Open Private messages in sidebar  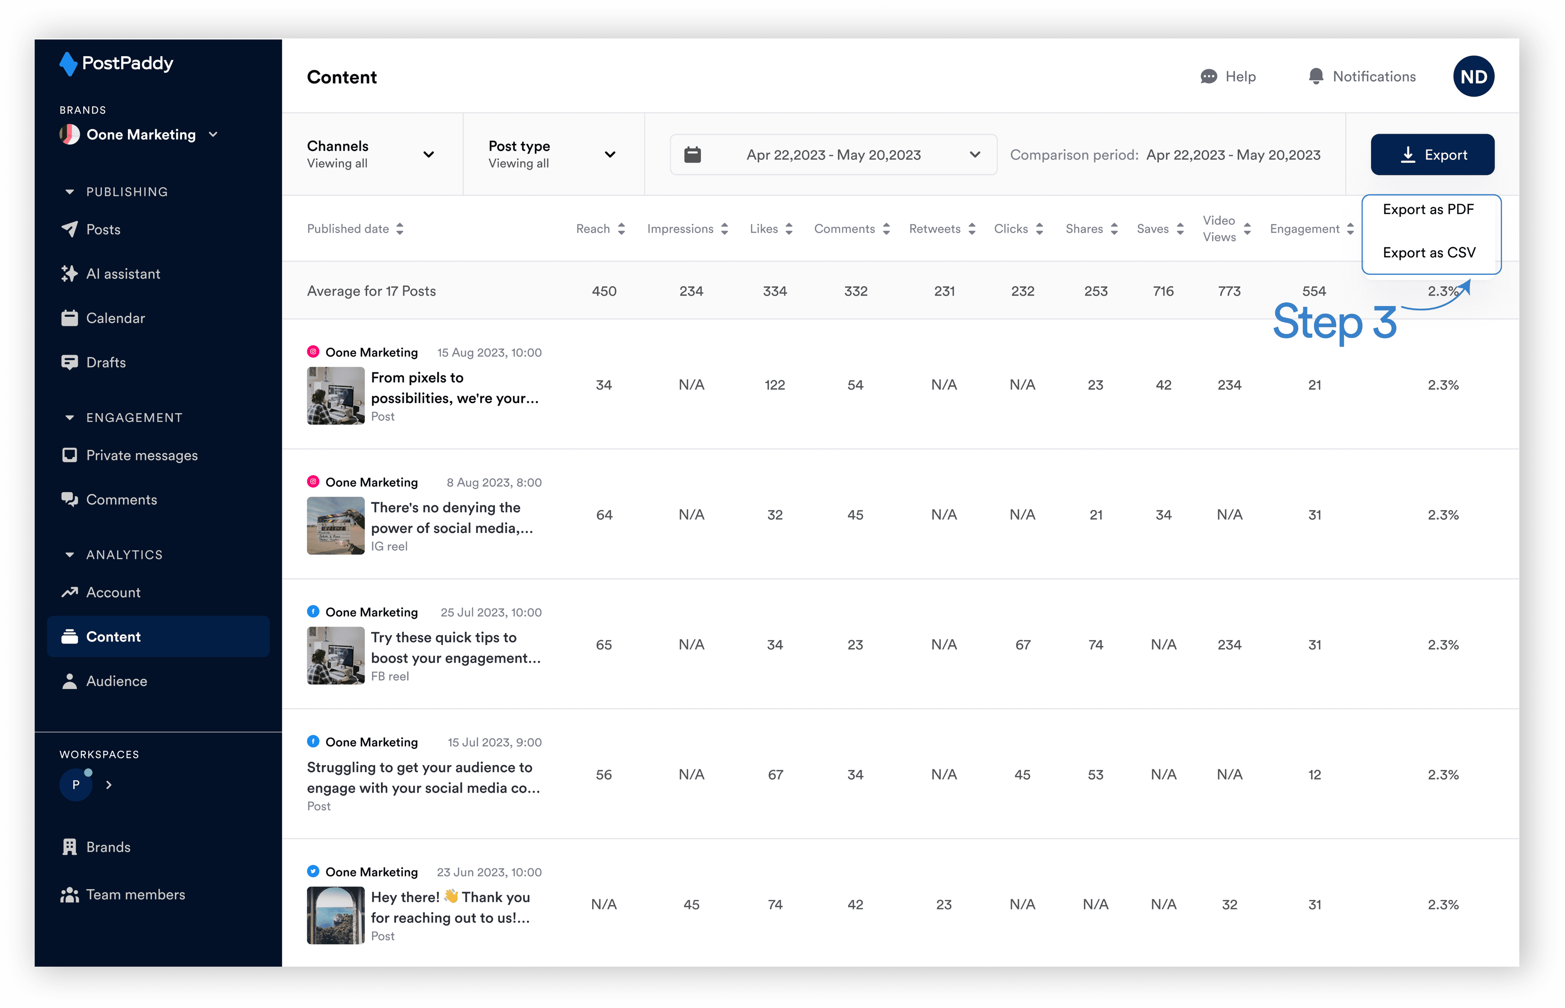pos(141,455)
